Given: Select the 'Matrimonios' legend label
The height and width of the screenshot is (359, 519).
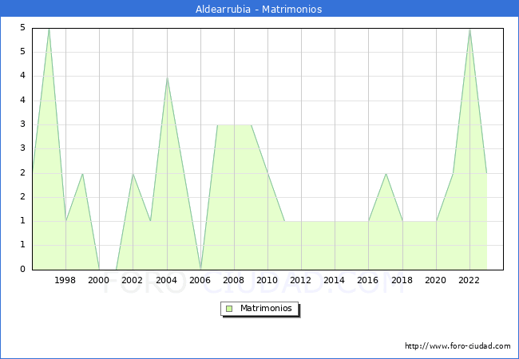Looking at the screenshot, I should [266, 308].
